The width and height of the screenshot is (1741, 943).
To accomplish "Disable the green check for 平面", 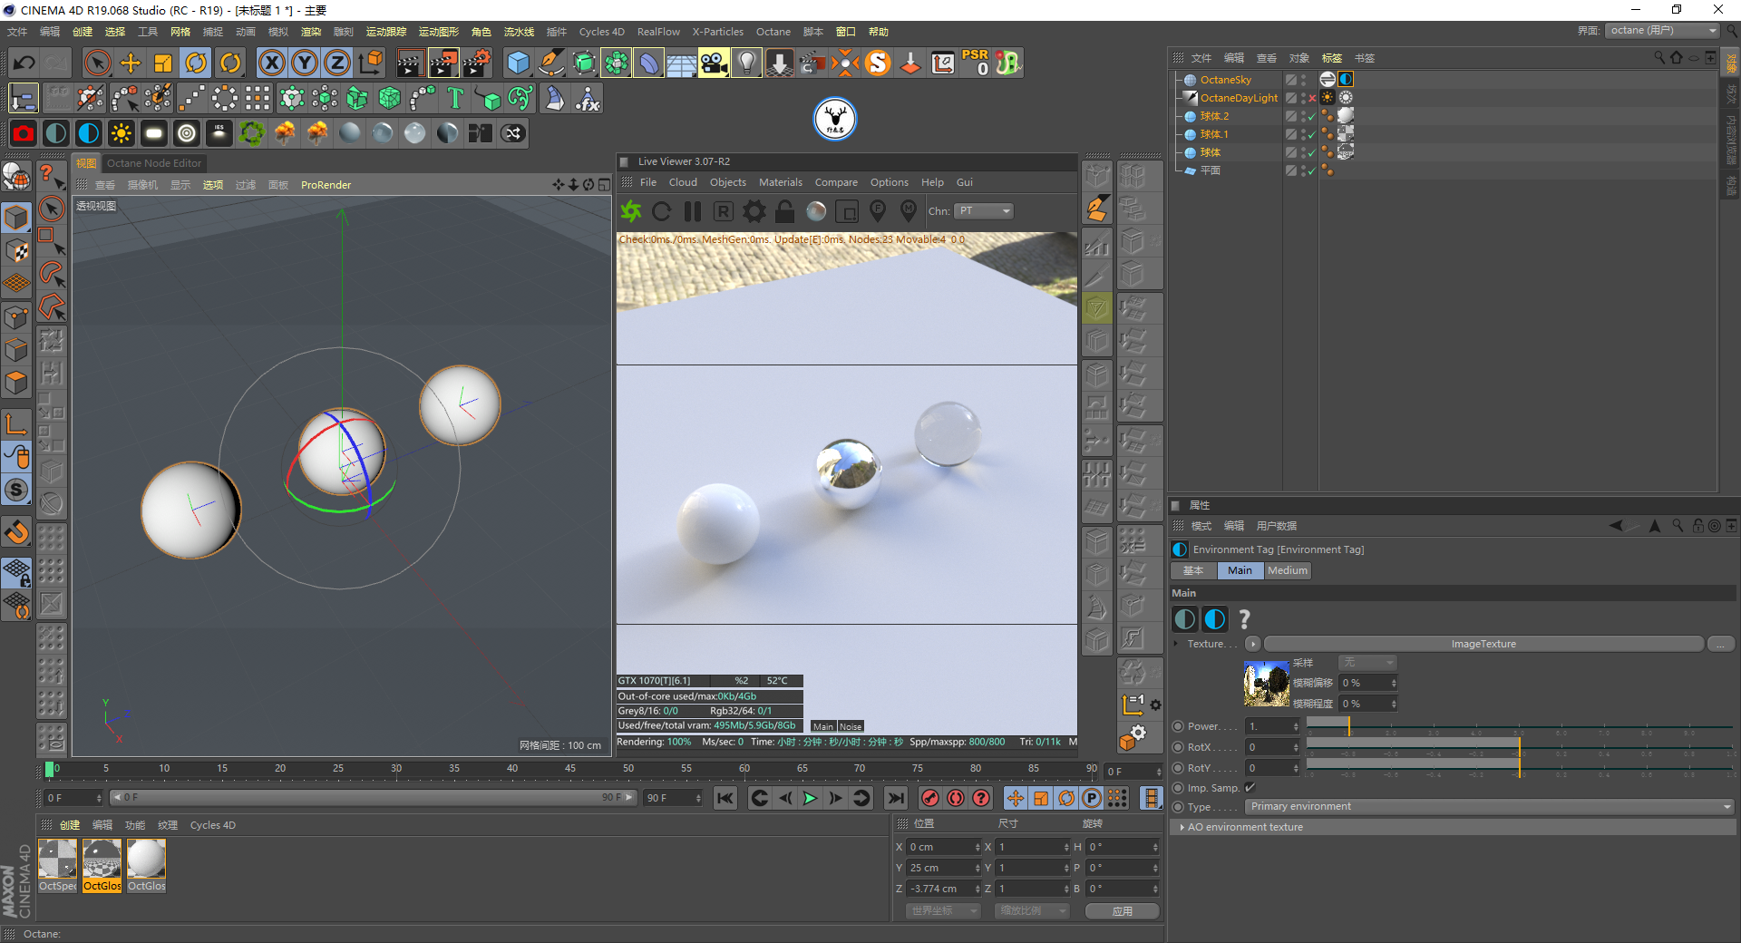I will click(x=1312, y=170).
